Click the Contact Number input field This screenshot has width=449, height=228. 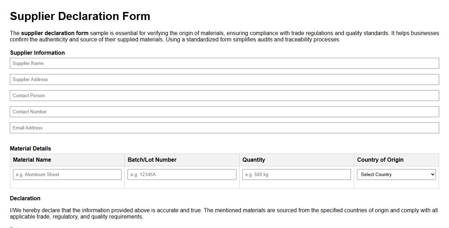tap(224, 112)
